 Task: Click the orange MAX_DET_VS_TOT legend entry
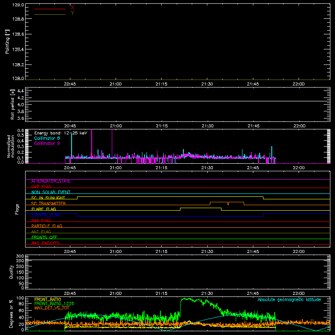pos(52,308)
